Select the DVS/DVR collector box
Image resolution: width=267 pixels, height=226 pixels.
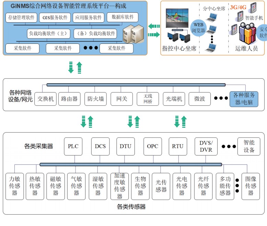206,146
